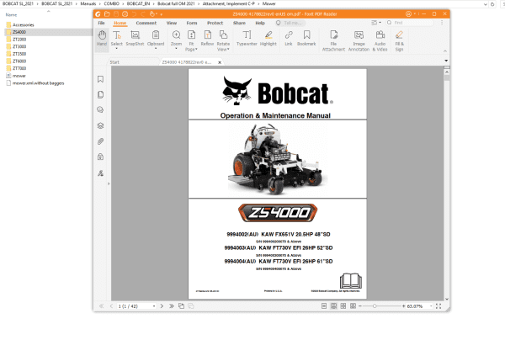Open the Security side panel
The width and height of the screenshot is (505, 340).
[100, 157]
